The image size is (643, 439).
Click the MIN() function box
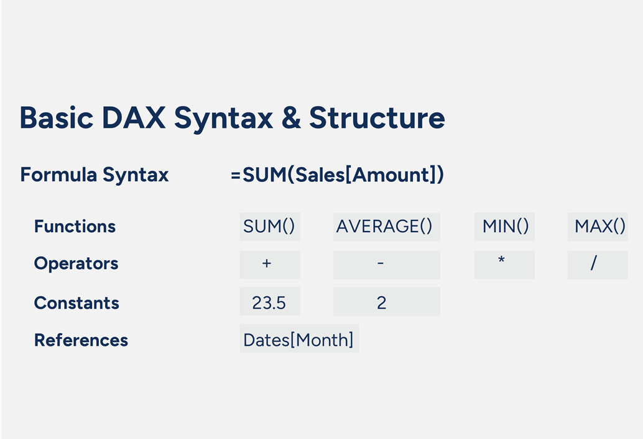pos(504,227)
